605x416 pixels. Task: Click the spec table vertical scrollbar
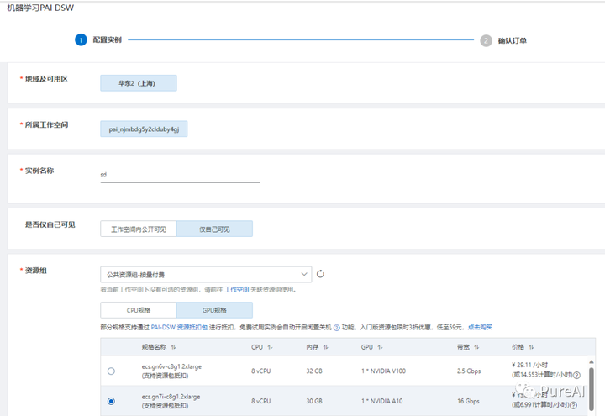[591, 387]
